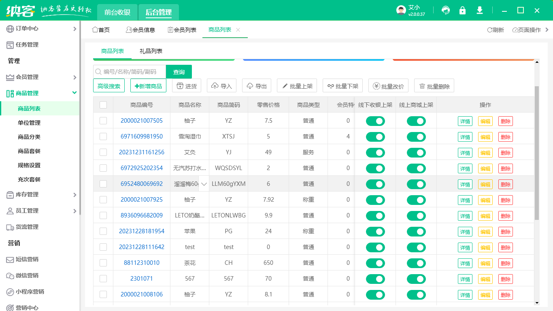The width and height of the screenshot is (553, 311).
Task: Expand the 会员管理 menu arrow
Action: [x=74, y=77]
